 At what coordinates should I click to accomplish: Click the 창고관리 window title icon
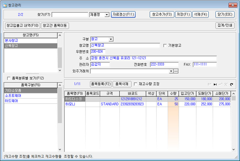[x=5, y=5]
